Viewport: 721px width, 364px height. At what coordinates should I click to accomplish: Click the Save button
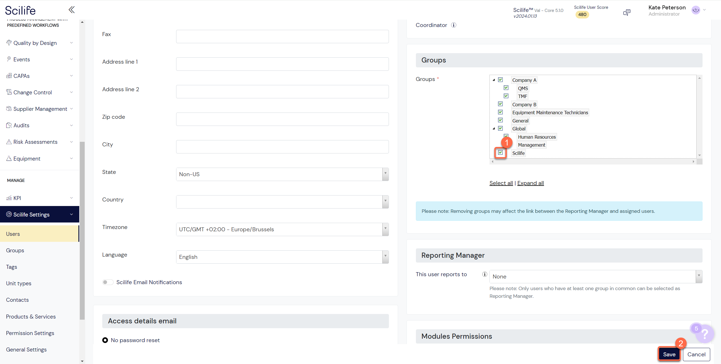pyautogui.click(x=669, y=354)
